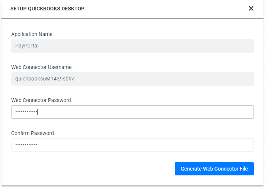This screenshot has height=188, width=265.
Task: Select the Web Connector Username field
Action: point(132,79)
